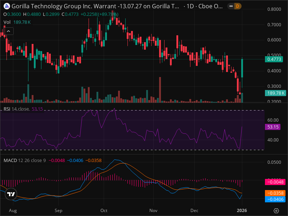The height and width of the screenshot is (216, 288).
Task: Click the Vol 189.78 K indicator label
Action: [x=17, y=22]
